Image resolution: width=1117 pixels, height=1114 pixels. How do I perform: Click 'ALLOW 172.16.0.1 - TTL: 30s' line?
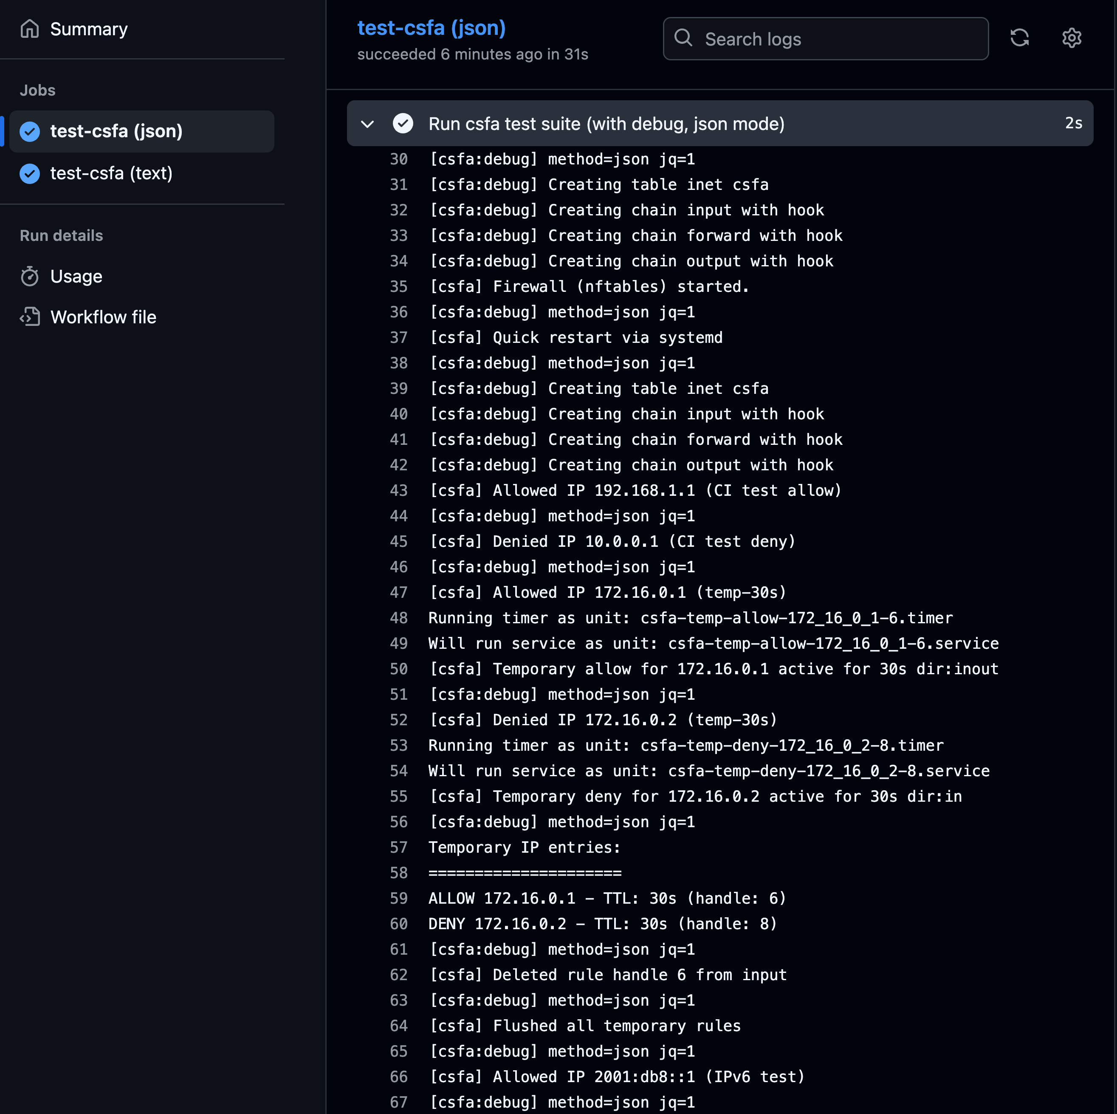pos(607,898)
